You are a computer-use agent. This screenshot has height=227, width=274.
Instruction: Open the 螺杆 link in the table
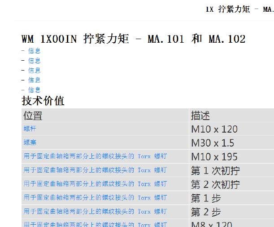point(30,129)
